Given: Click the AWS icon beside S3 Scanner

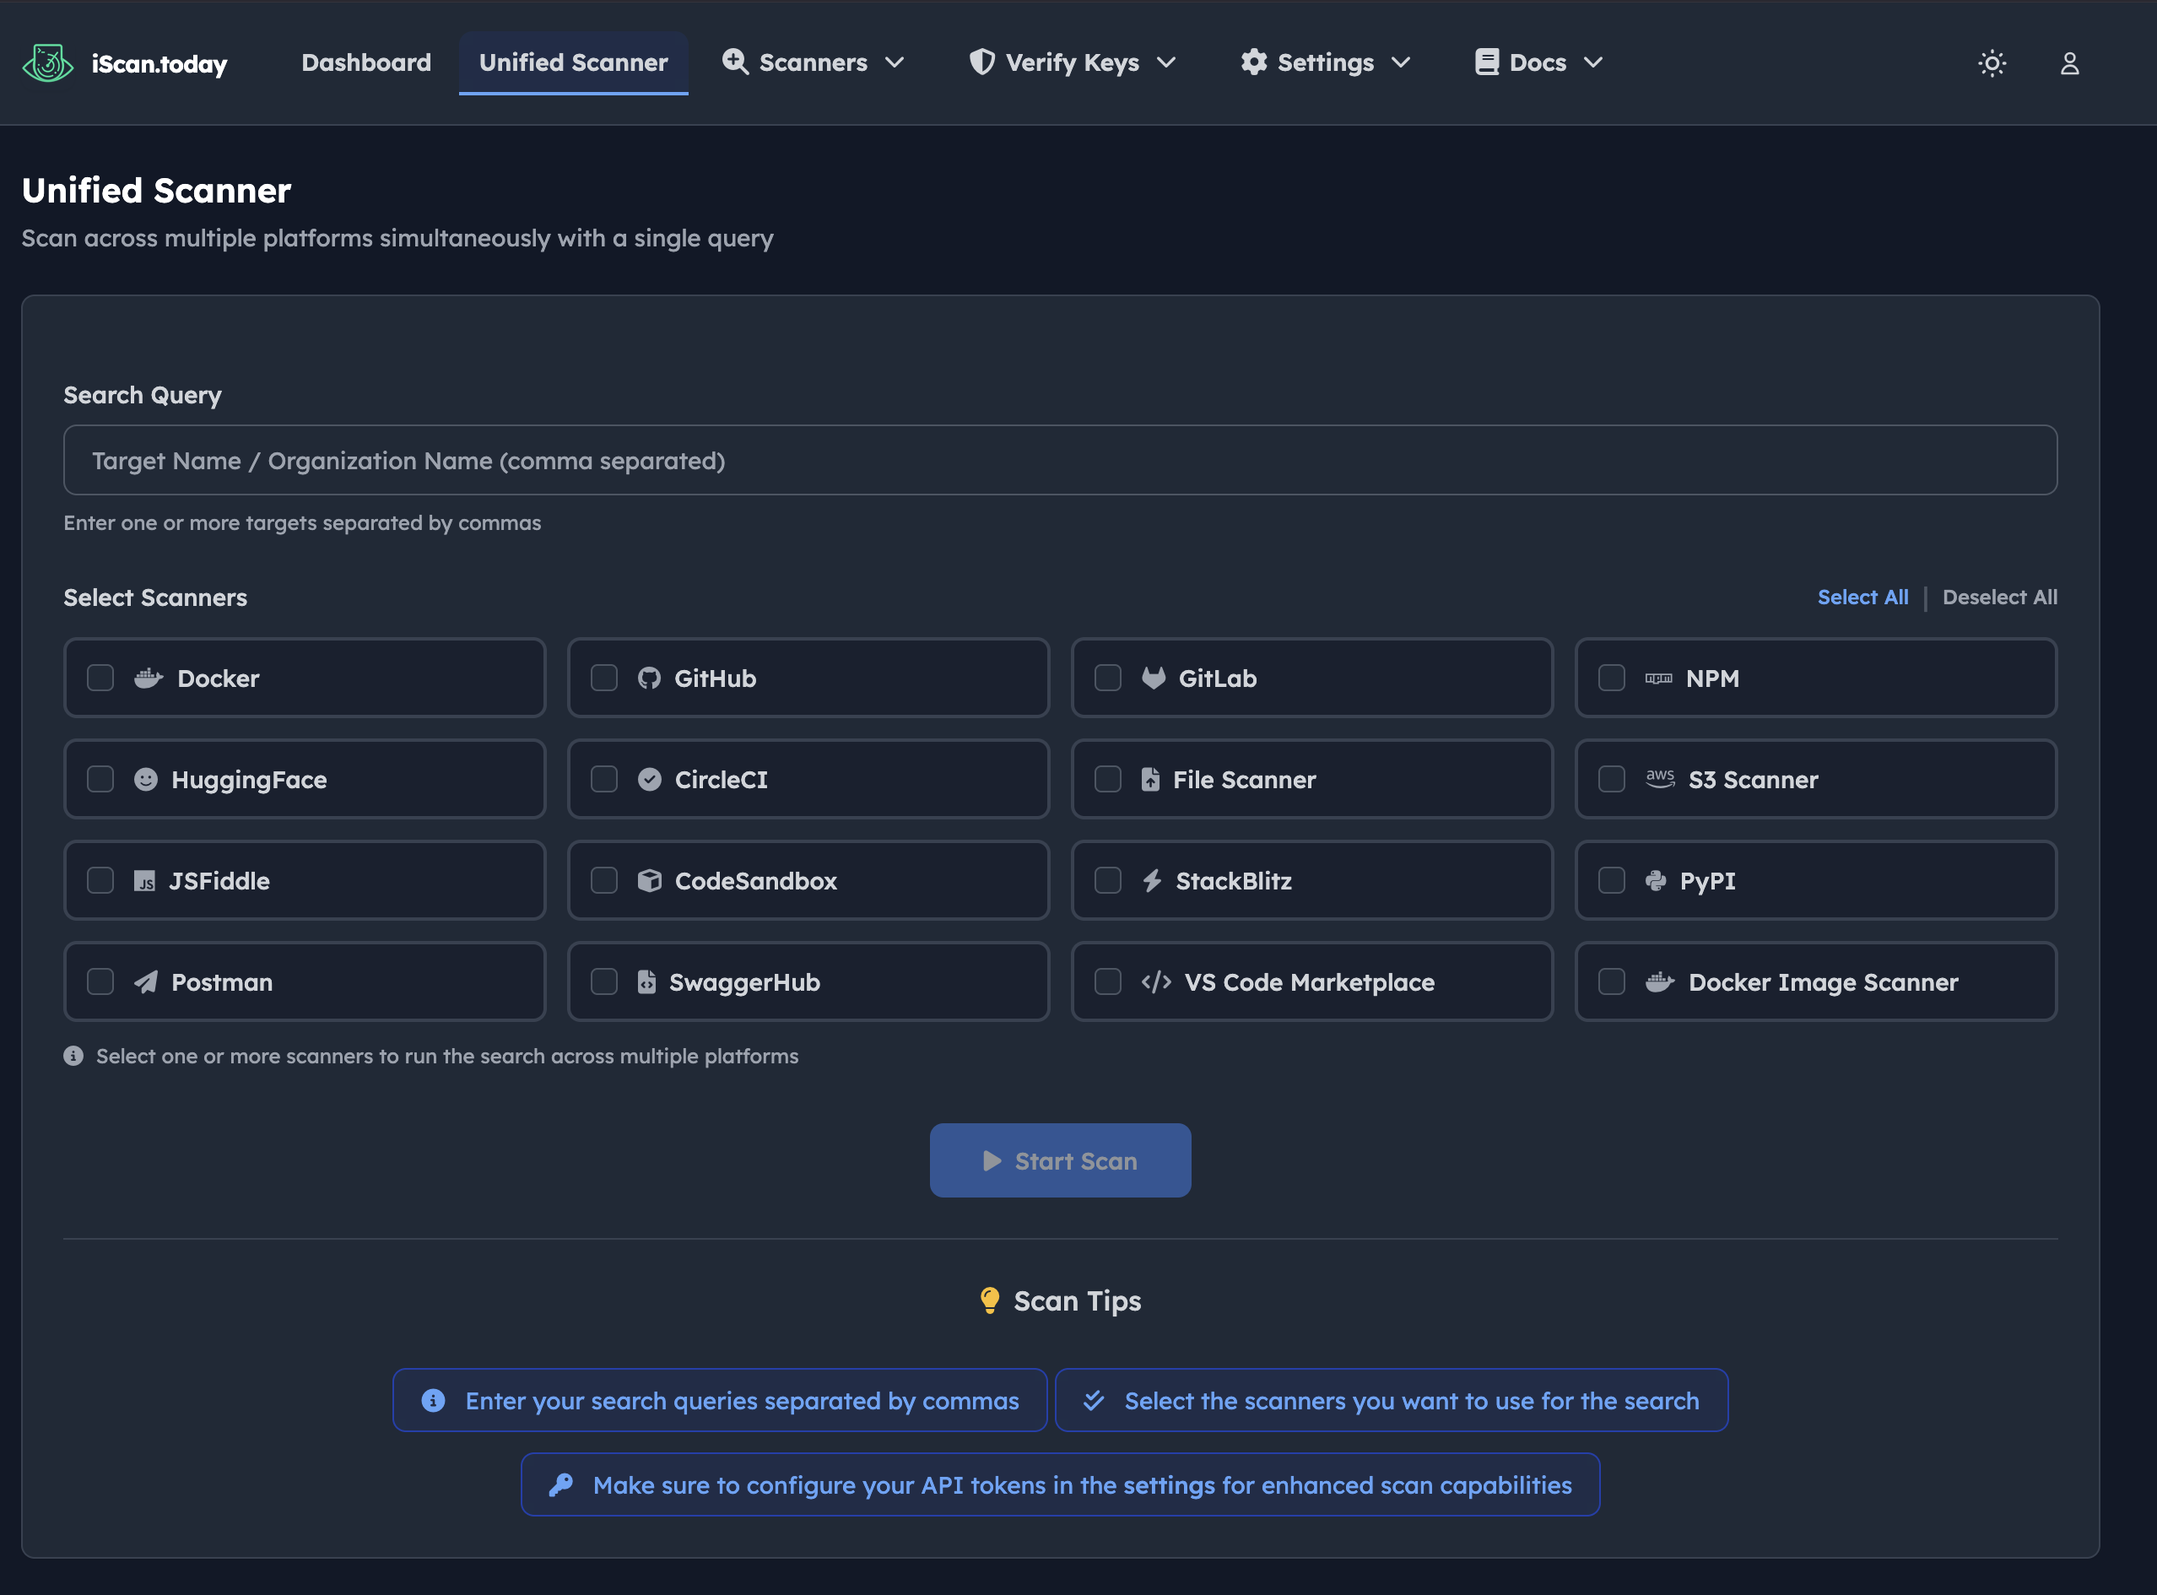Looking at the screenshot, I should pos(1660,778).
